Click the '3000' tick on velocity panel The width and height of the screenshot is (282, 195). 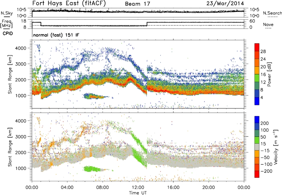pos(21,137)
